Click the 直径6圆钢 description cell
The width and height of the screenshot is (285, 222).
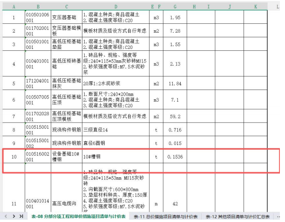point(115,143)
